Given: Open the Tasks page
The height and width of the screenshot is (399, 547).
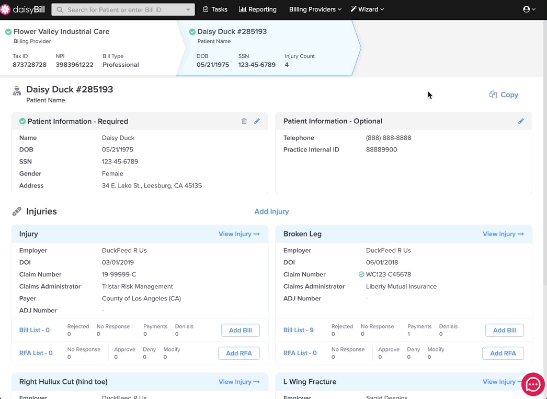Looking at the screenshot, I should click(x=215, y=9).
